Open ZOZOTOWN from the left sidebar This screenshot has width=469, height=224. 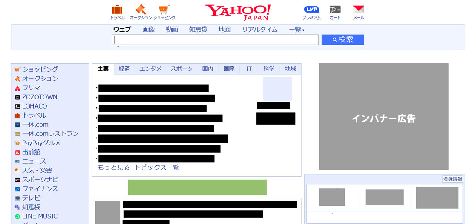click(x=40, y=97)
